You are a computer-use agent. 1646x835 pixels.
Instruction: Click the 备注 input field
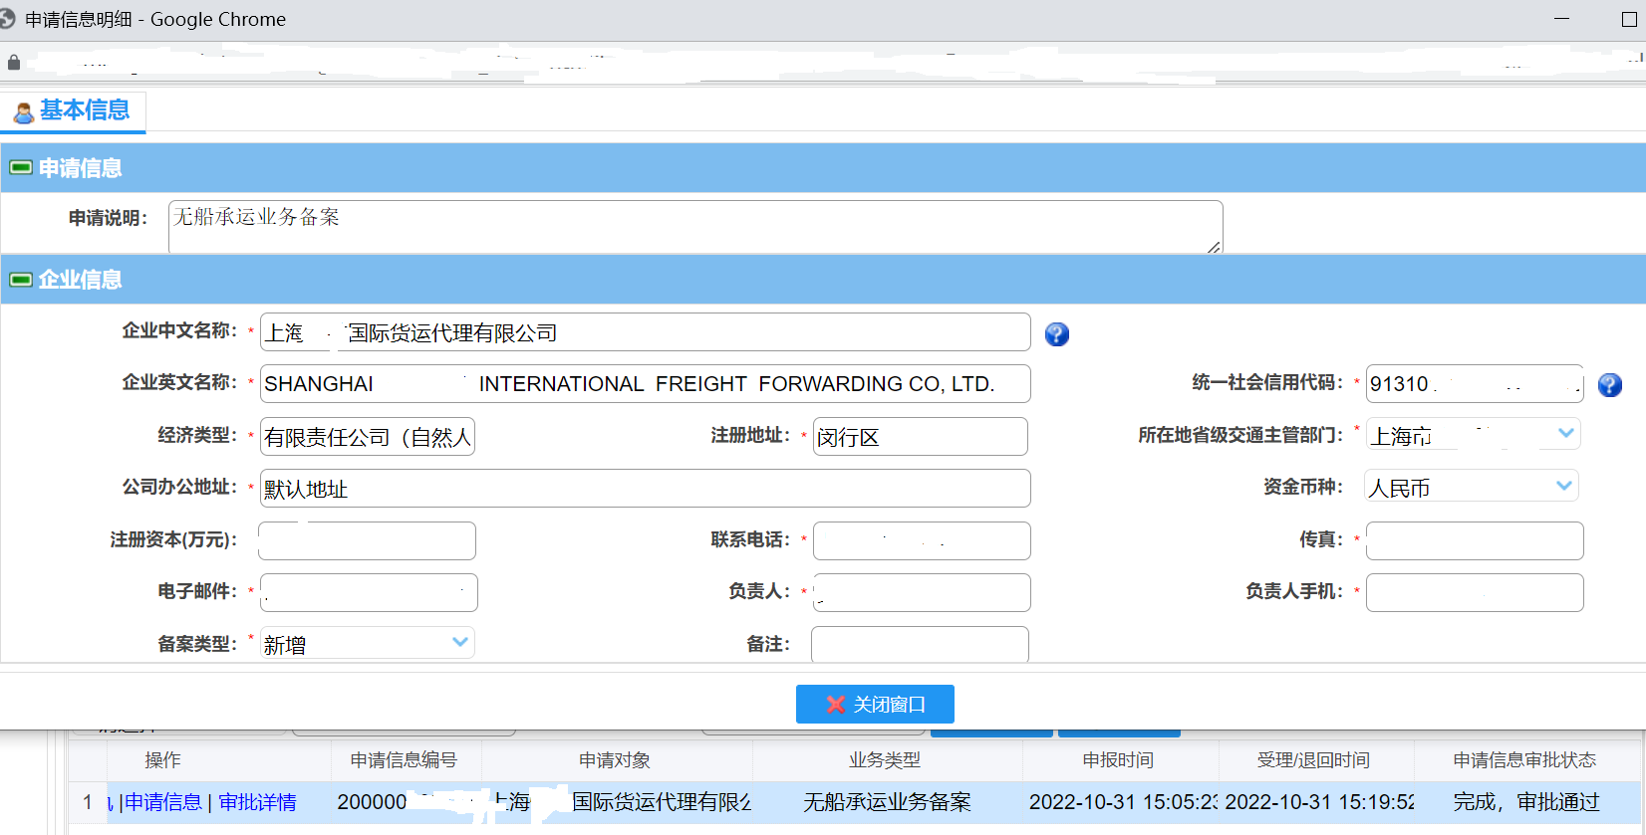pos(920,644)
